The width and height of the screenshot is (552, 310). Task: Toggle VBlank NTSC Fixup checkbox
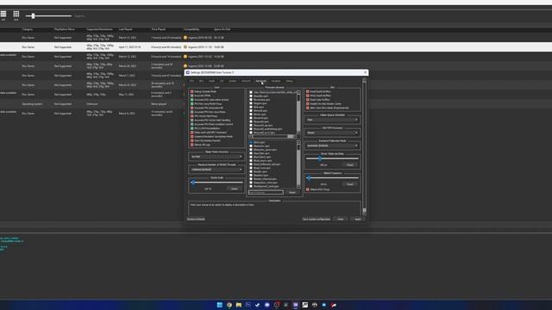pos(308,189)
